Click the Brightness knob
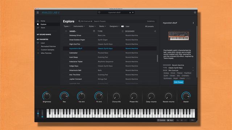The height and width of the screenshot is (130, 232). pos(47,96)
